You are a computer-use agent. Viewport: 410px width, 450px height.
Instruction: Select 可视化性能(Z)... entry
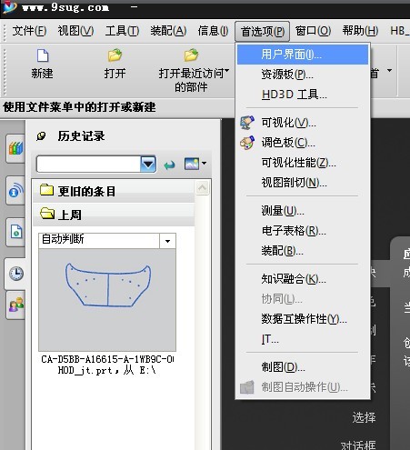[303, 163]
